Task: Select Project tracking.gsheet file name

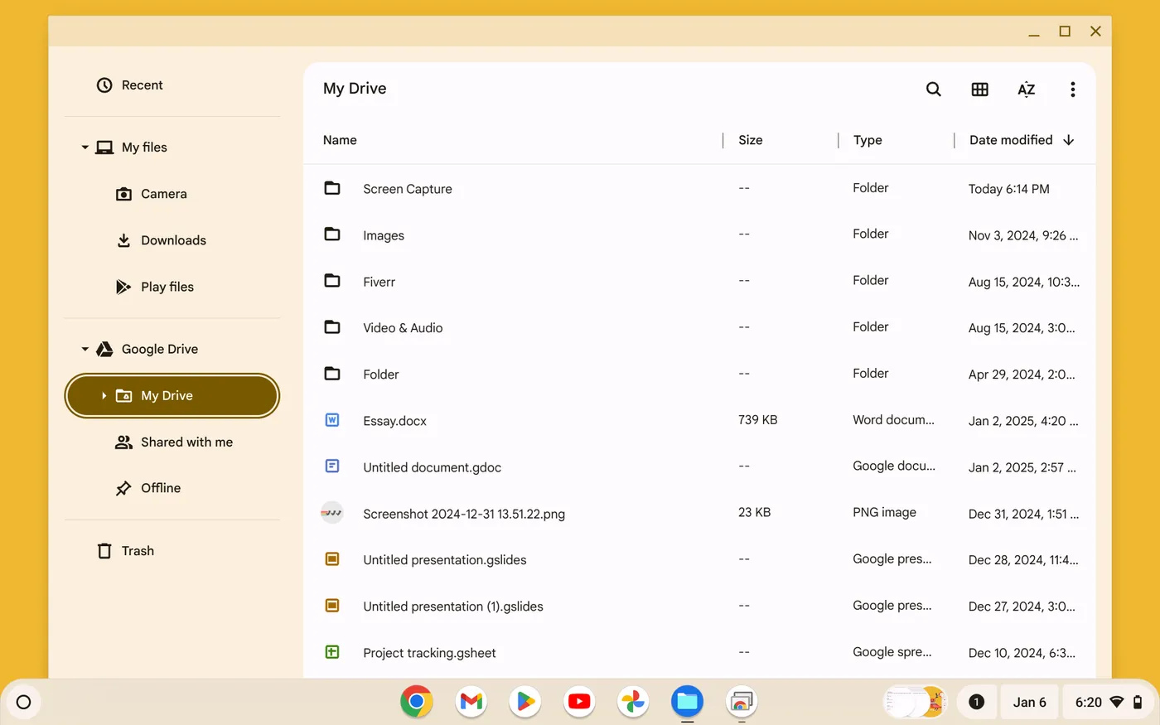Action: click(429, 653)
